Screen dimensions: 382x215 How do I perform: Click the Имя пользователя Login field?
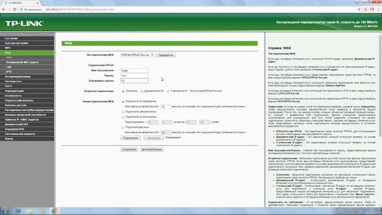pyautogui.click(x=134, y=70)
